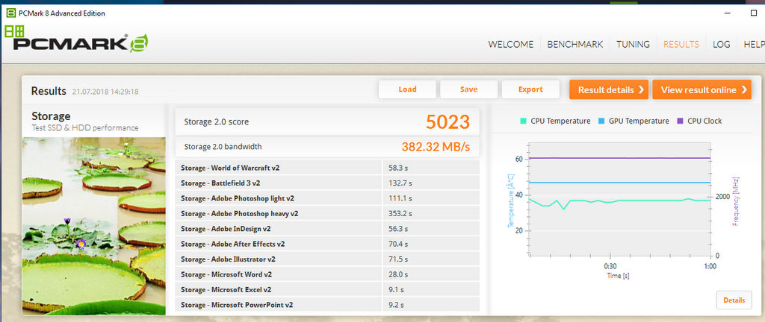Image resolution: width=765 pixels, height=322 pixels.
Task: Select the Adobe Photoshop light v2 row
Action: [327, 198]
